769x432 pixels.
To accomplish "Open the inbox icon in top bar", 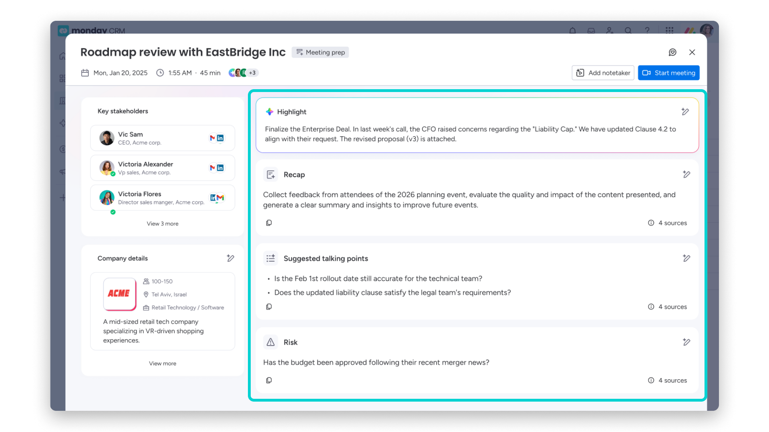I will 591,30.
